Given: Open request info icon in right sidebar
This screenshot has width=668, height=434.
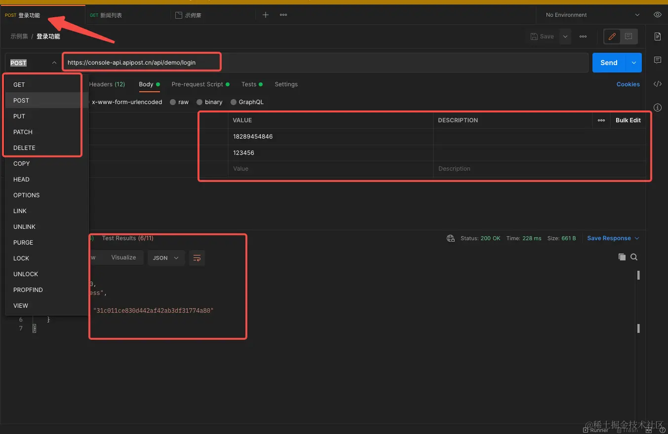Looking at the screenshot, I should (657, 107).
